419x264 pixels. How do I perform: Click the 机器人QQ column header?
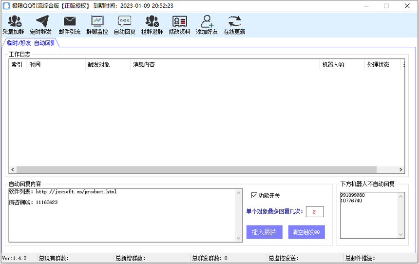[x=342, y=64]
